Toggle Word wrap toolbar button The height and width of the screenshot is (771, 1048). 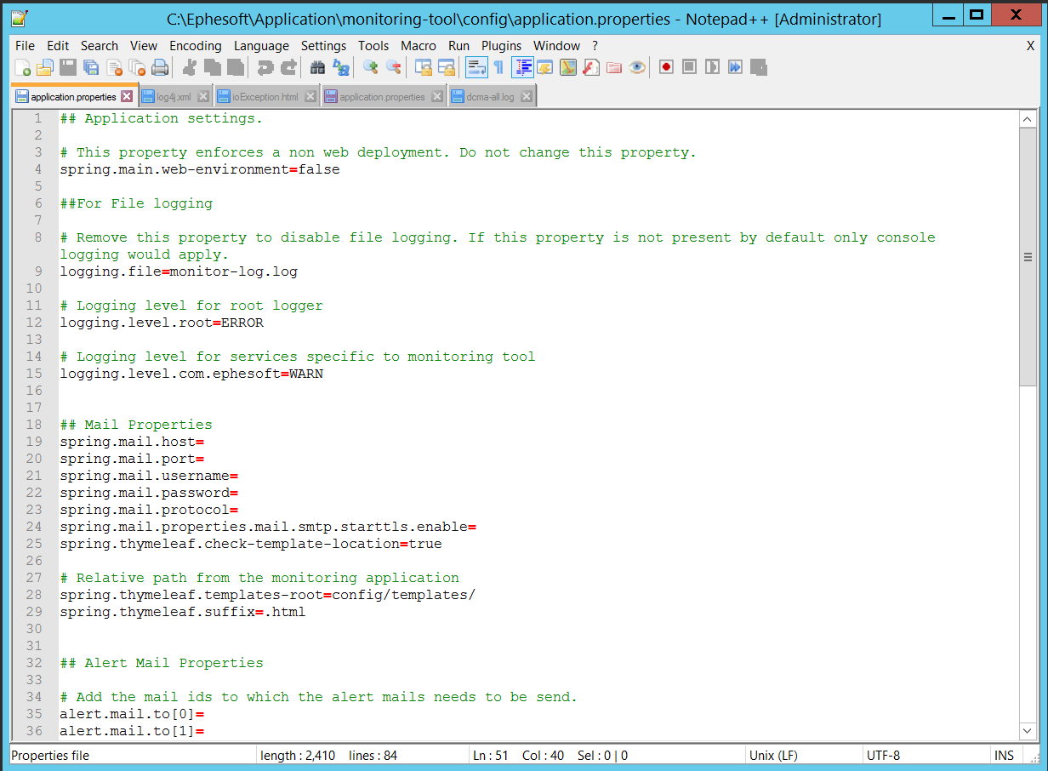click(x=476, y=67)
